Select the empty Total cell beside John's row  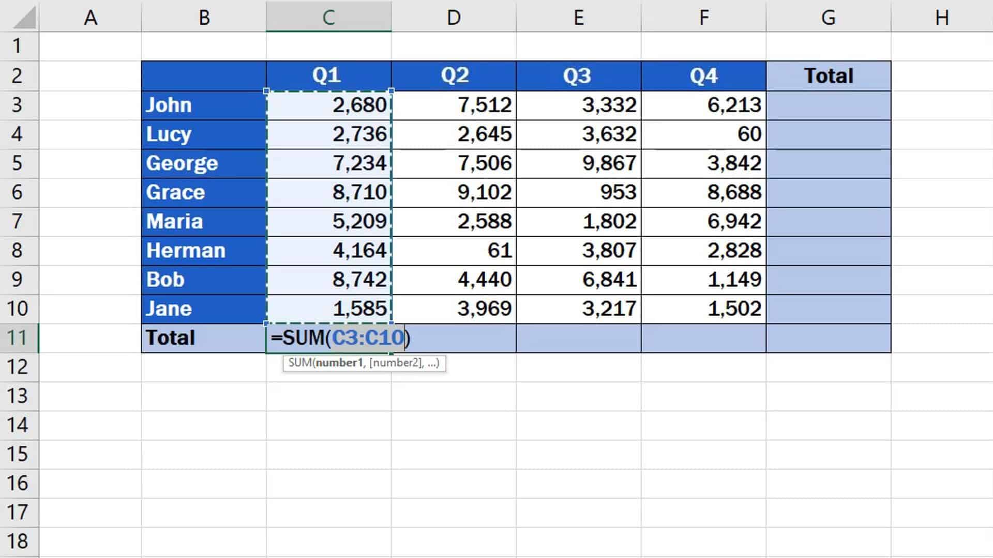pos(828,105)
